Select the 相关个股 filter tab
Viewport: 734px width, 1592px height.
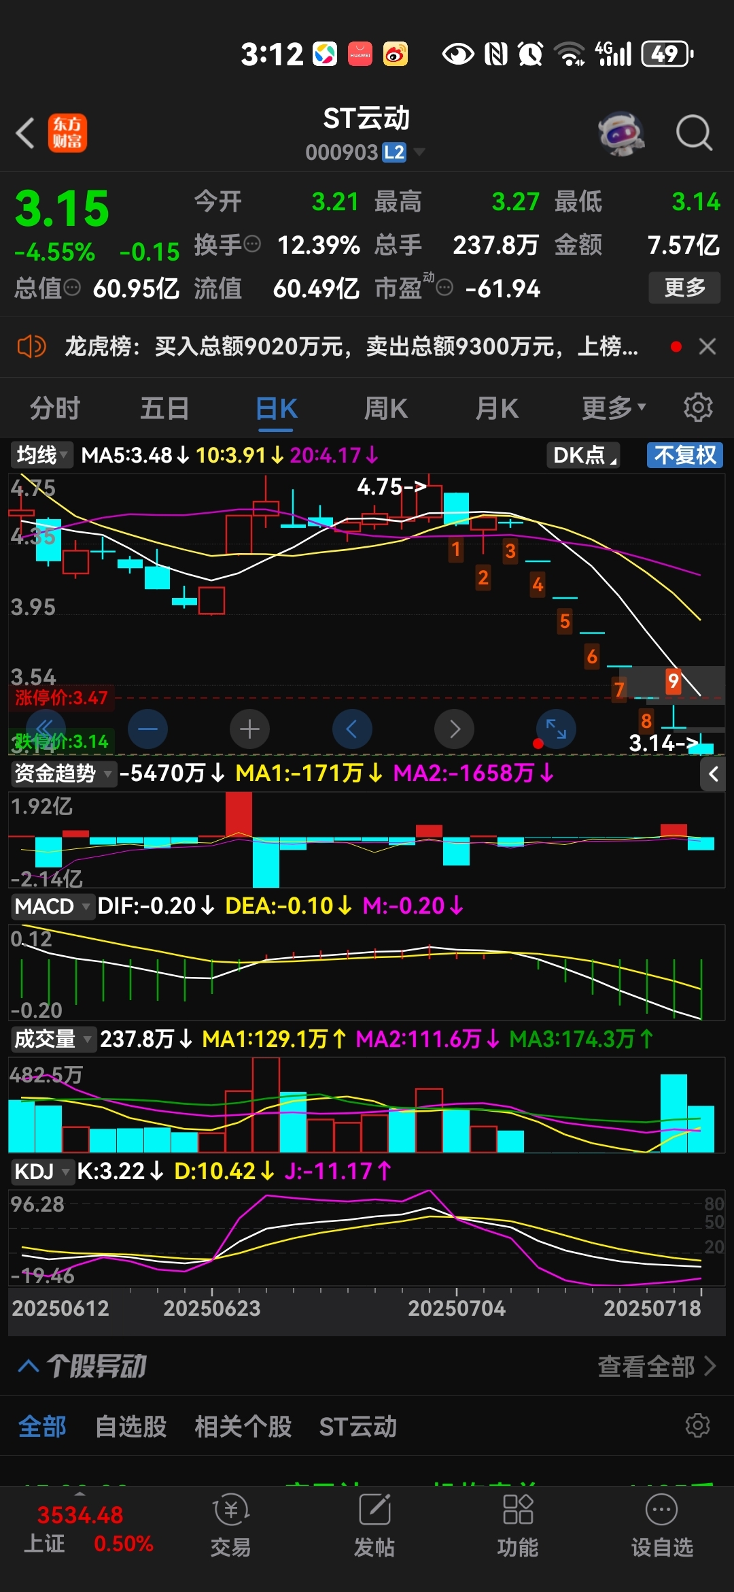coord(243,1426)
